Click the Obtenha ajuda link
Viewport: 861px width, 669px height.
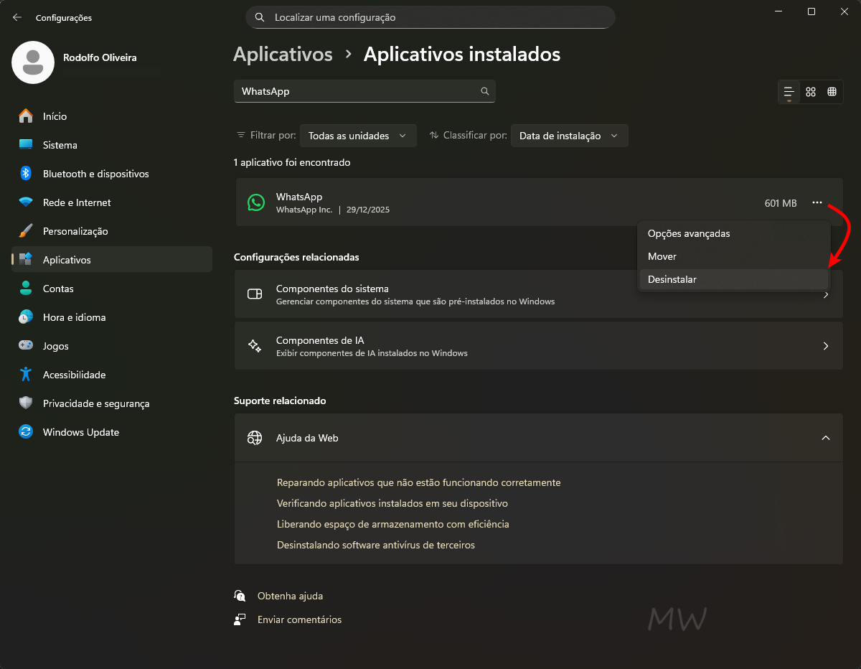[x=290, y=596]
